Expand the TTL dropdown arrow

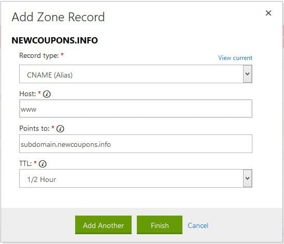[247, 178]
